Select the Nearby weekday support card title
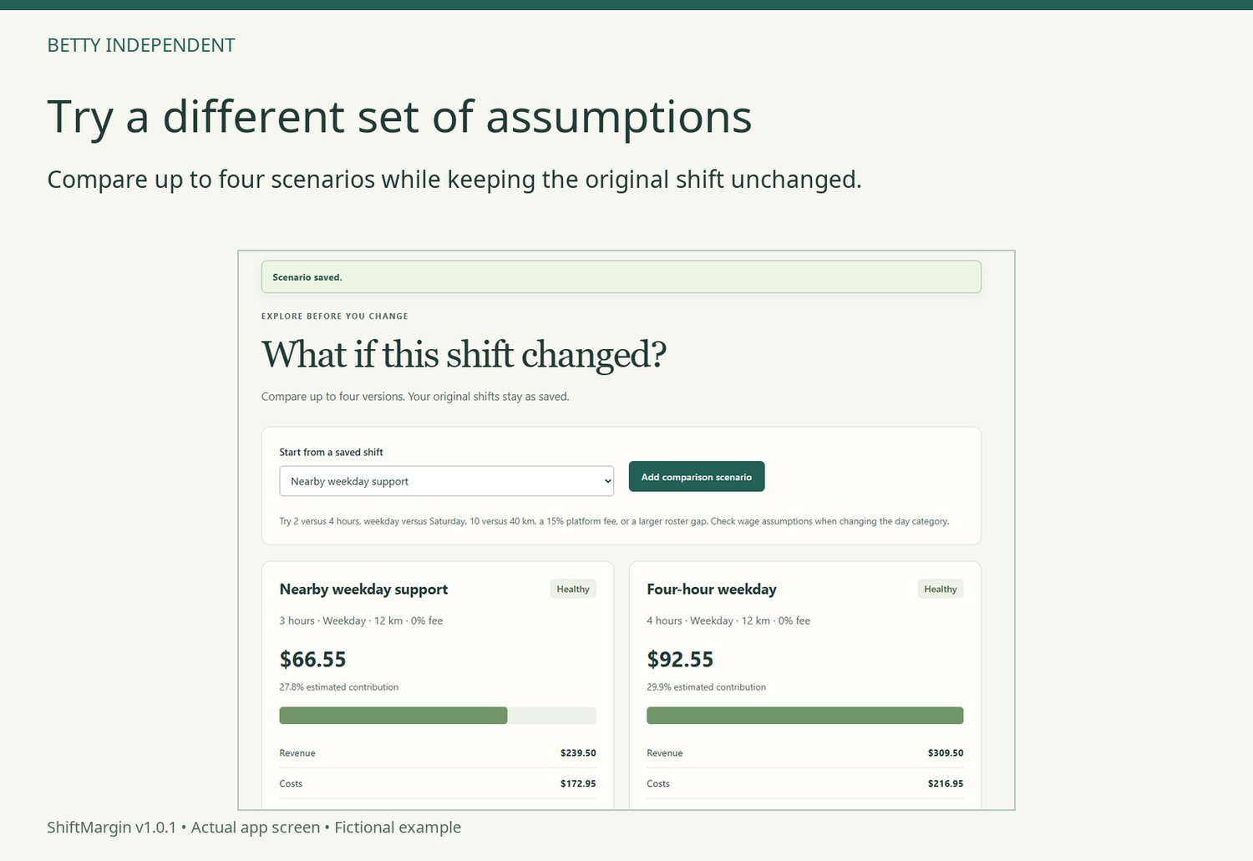 click(x=363, y=589)
